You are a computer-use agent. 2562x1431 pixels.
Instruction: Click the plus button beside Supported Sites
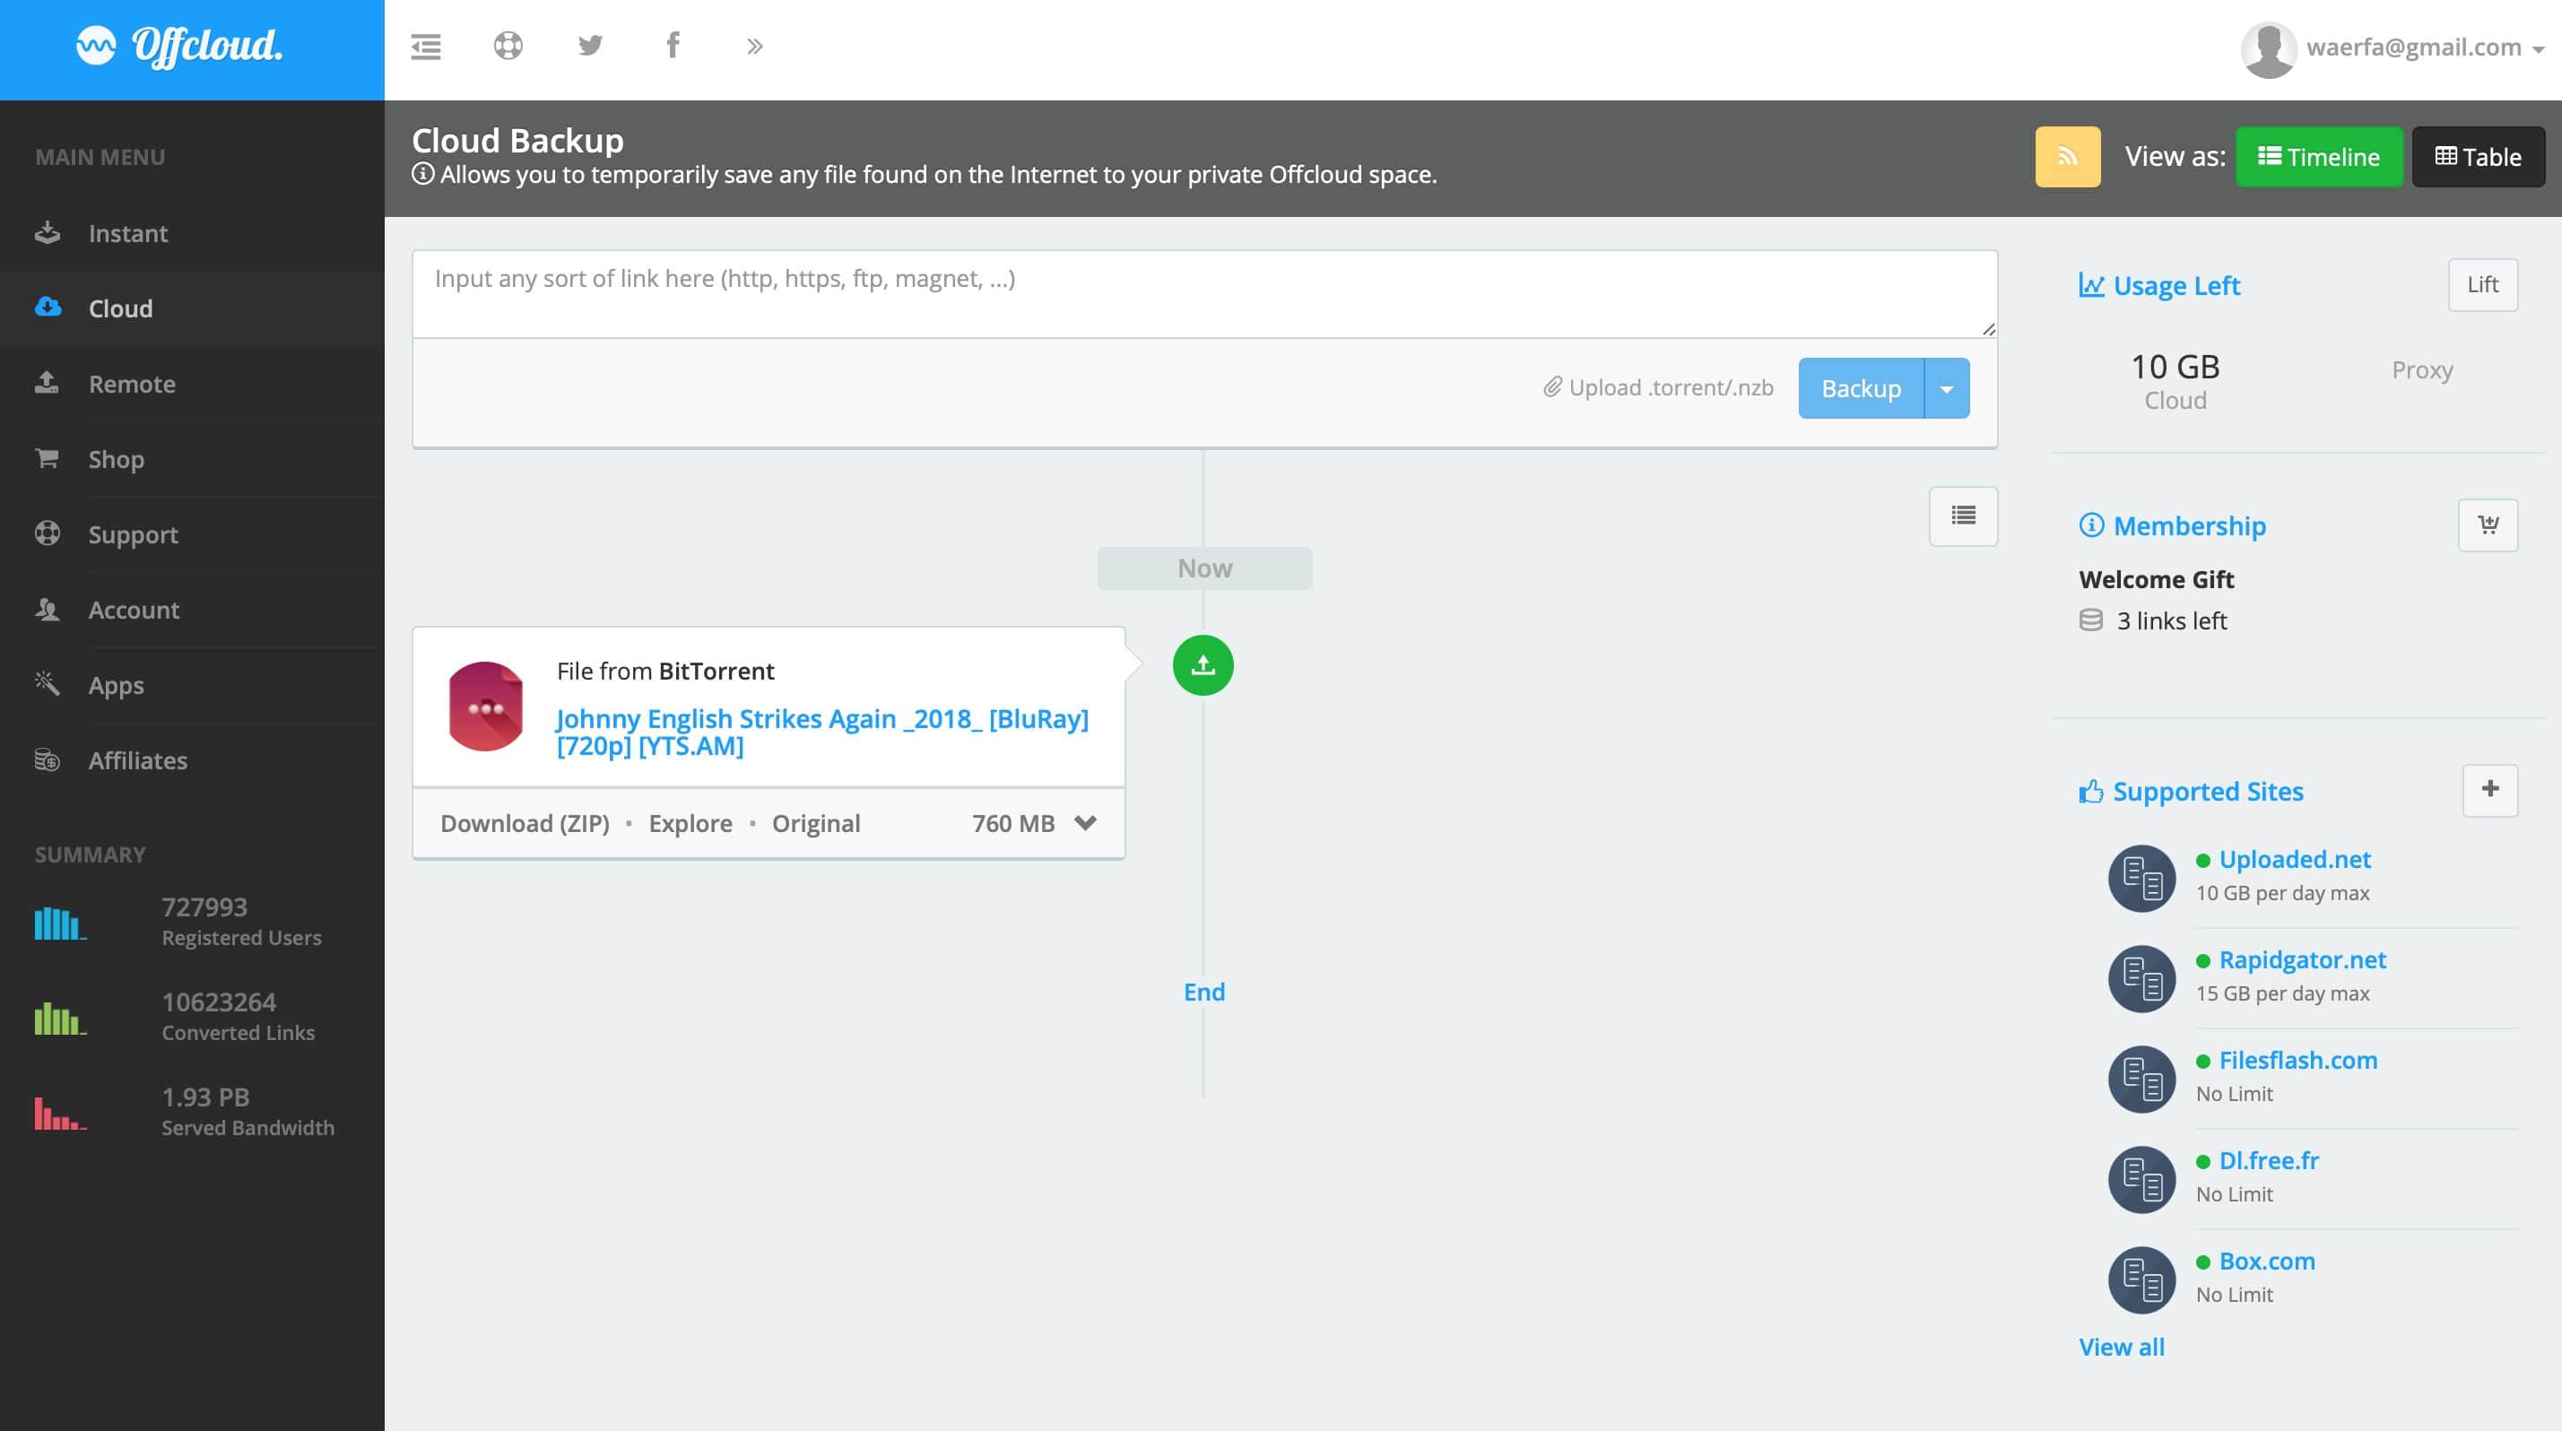[x=2489, y=790]
